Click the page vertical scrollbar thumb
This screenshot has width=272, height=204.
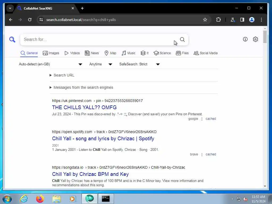coord(265,37)
